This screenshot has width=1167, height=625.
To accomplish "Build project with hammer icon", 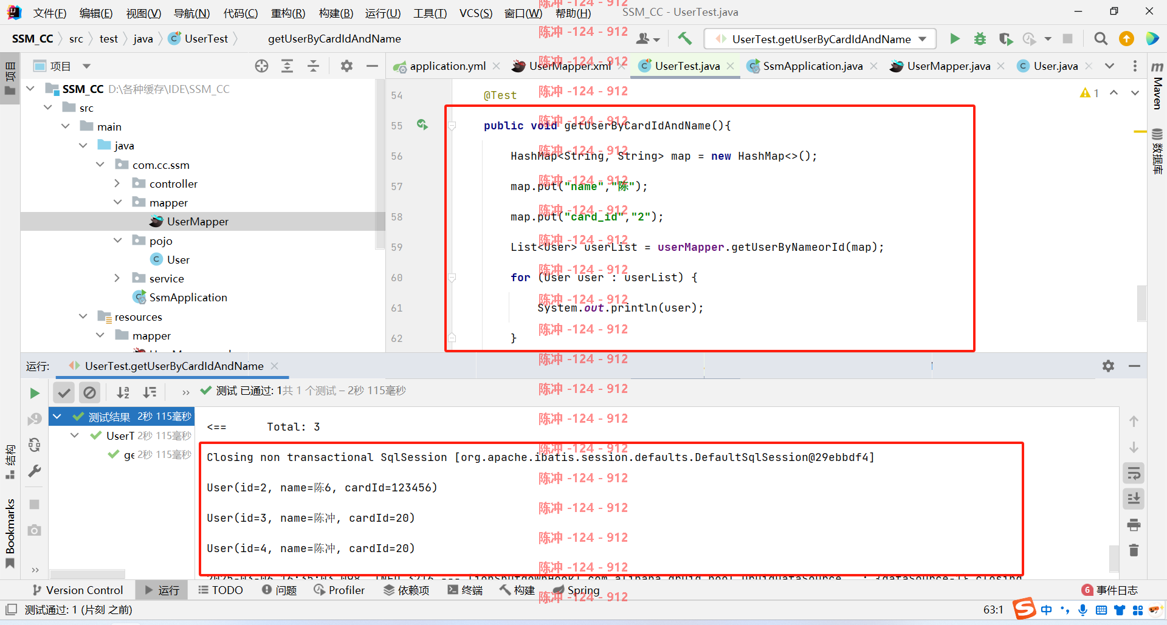I will (684, 39).
